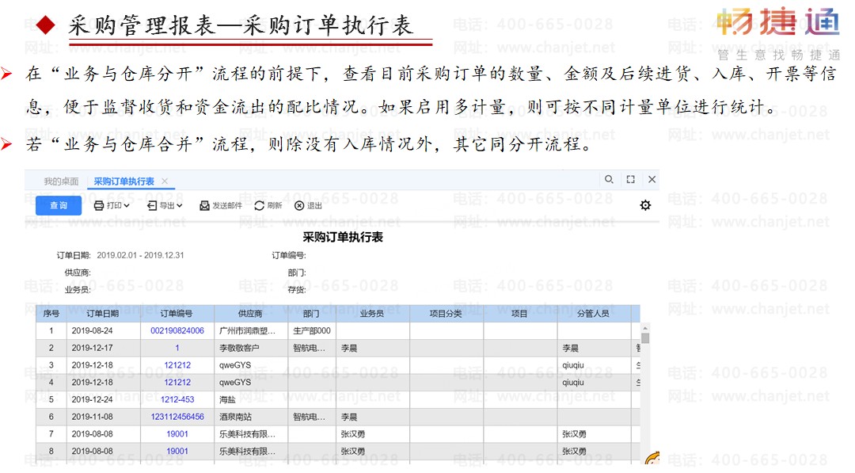855x473 pixels.
Task: Click the 查询 query button
Action: point(59,206)
